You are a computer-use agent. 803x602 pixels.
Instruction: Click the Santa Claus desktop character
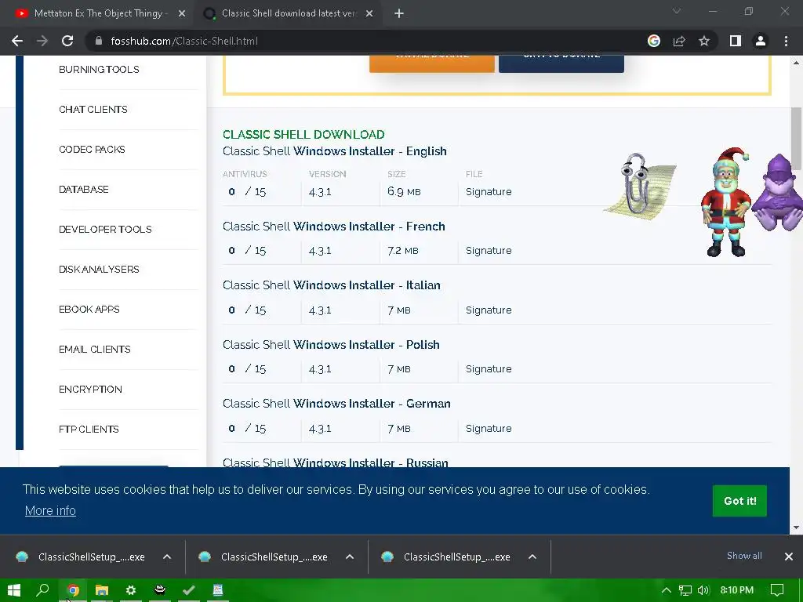725,201
